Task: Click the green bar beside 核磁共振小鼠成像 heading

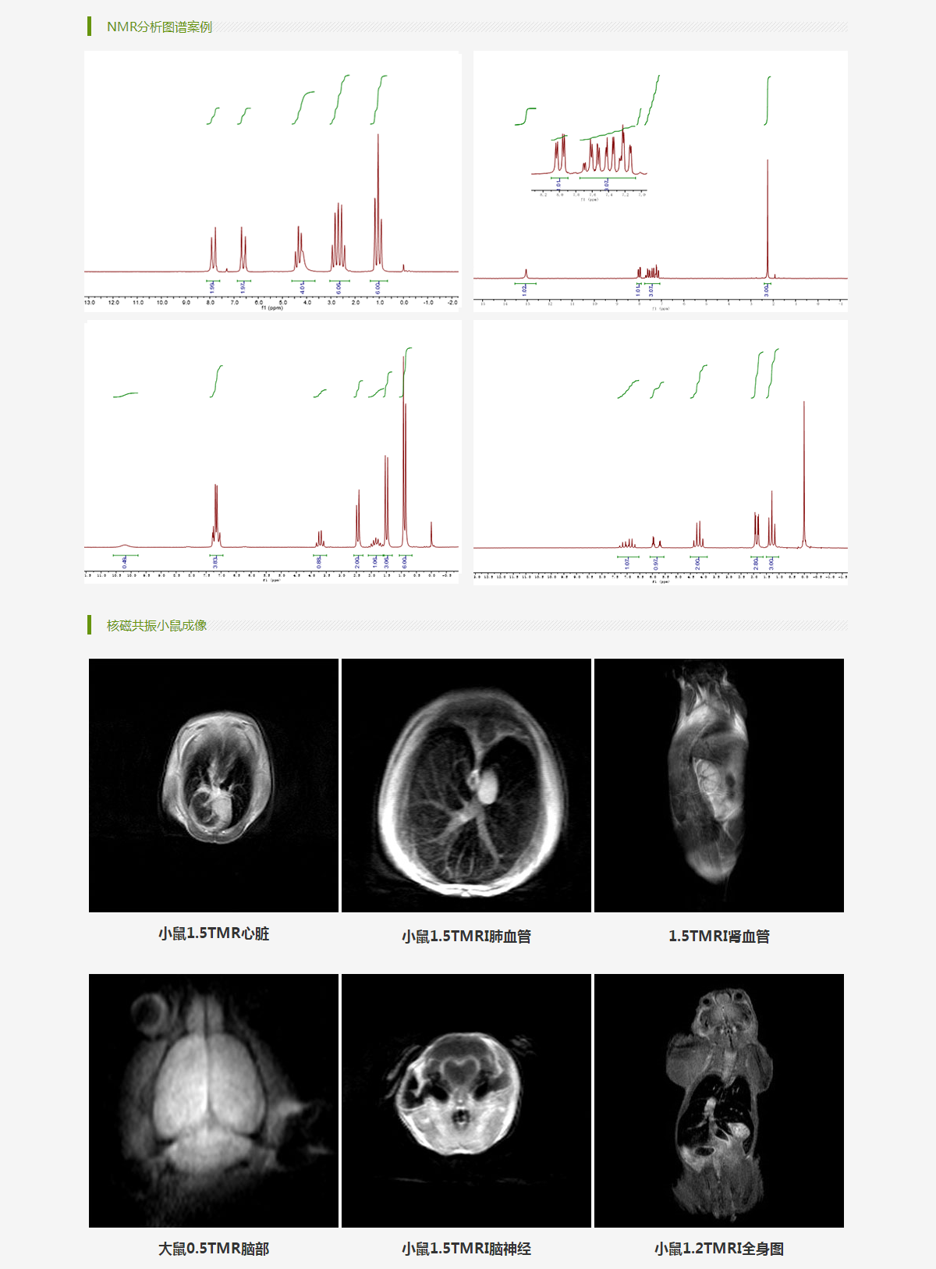Action: 90,625
